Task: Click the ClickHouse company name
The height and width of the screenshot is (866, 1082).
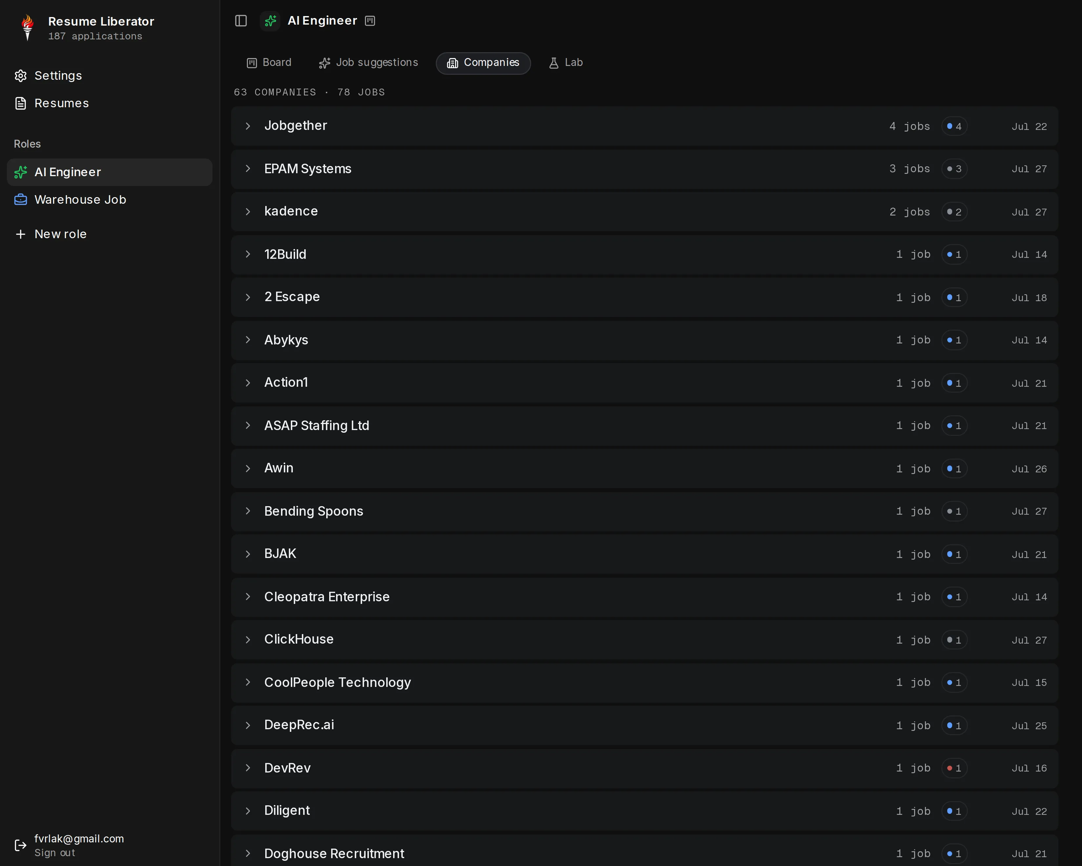Action: [299, 640]
